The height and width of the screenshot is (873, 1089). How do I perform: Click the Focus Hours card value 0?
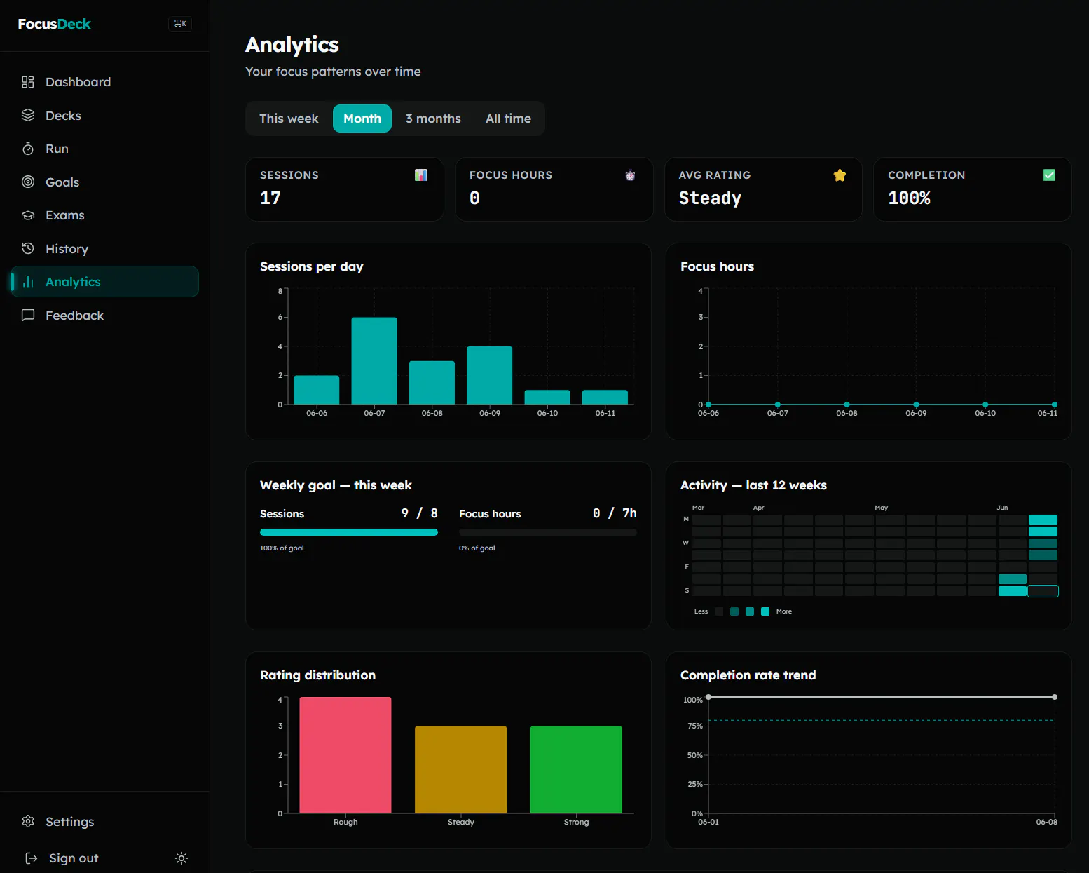474,198
